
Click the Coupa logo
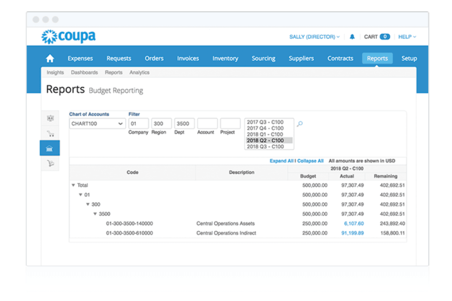[x=68, y=37]
